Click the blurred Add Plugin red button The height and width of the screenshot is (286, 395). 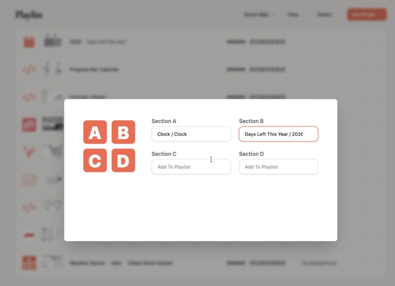click(x=367, y=15)
